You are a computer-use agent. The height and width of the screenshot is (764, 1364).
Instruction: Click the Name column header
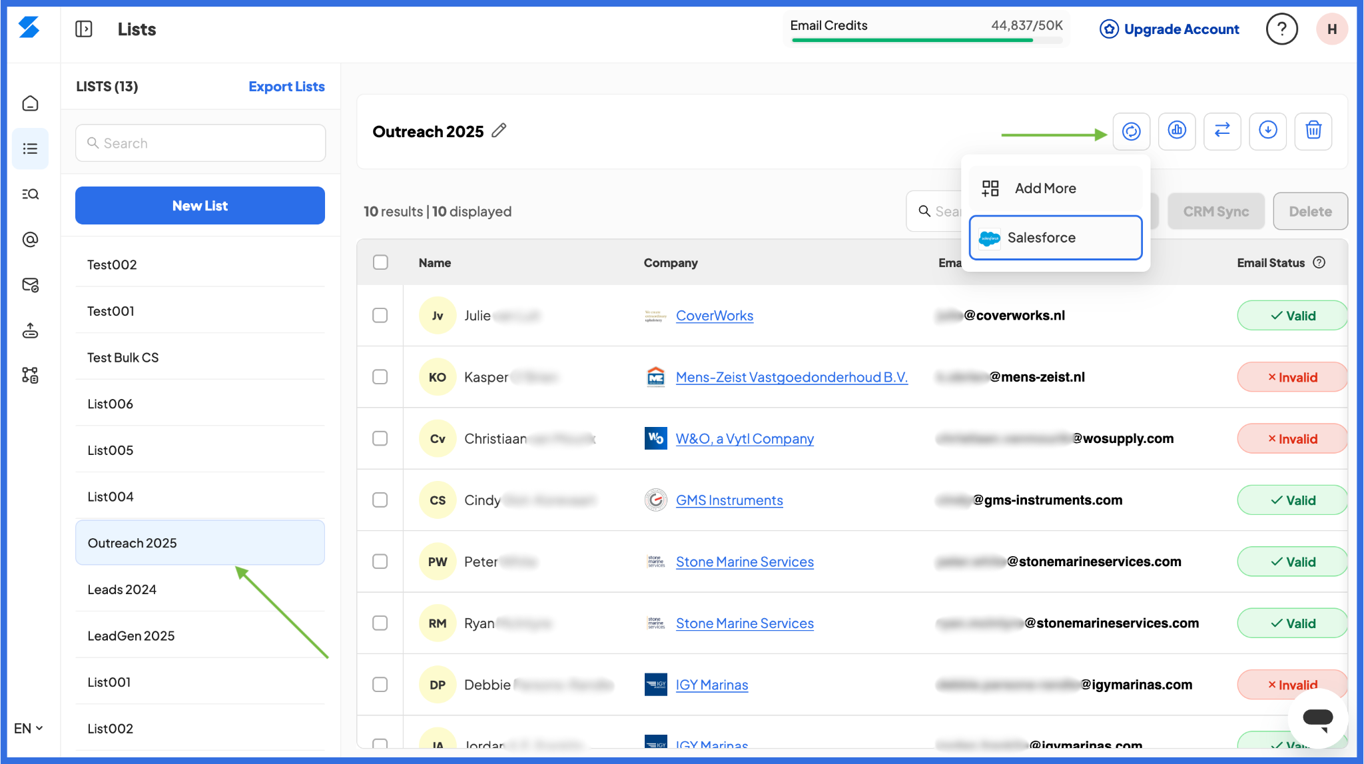pos(435,262)
